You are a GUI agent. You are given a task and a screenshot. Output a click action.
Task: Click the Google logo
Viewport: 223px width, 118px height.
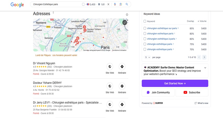tap(17, 5)
